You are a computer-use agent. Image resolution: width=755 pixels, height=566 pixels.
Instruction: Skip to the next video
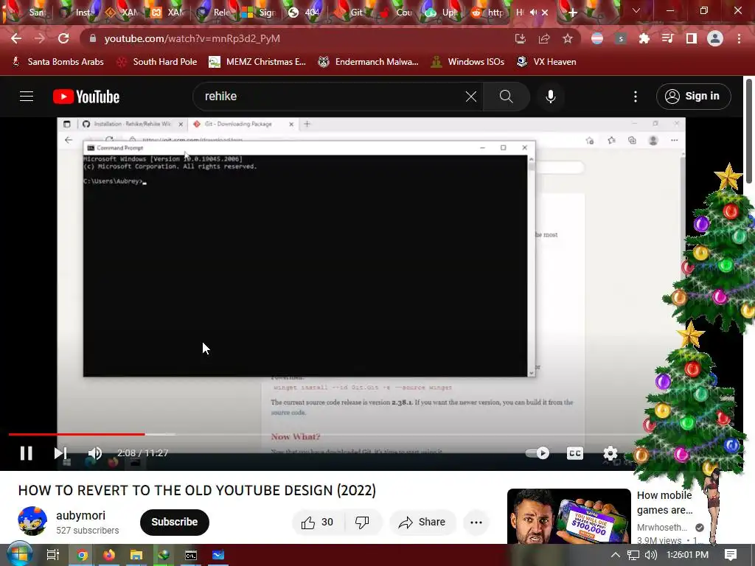[60, 453]
